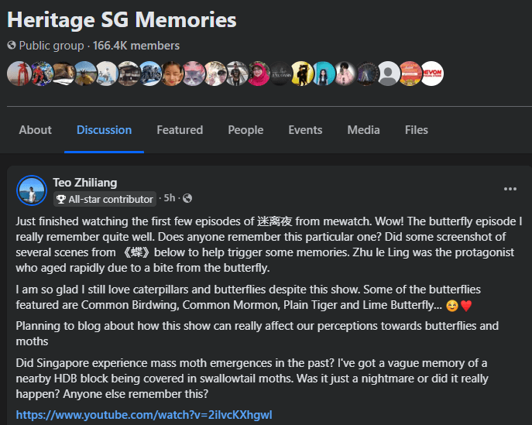Click Teo Zhiliang's profile picture
The image size is (532, 425).
pyautogui.click(x=32, y=190)
